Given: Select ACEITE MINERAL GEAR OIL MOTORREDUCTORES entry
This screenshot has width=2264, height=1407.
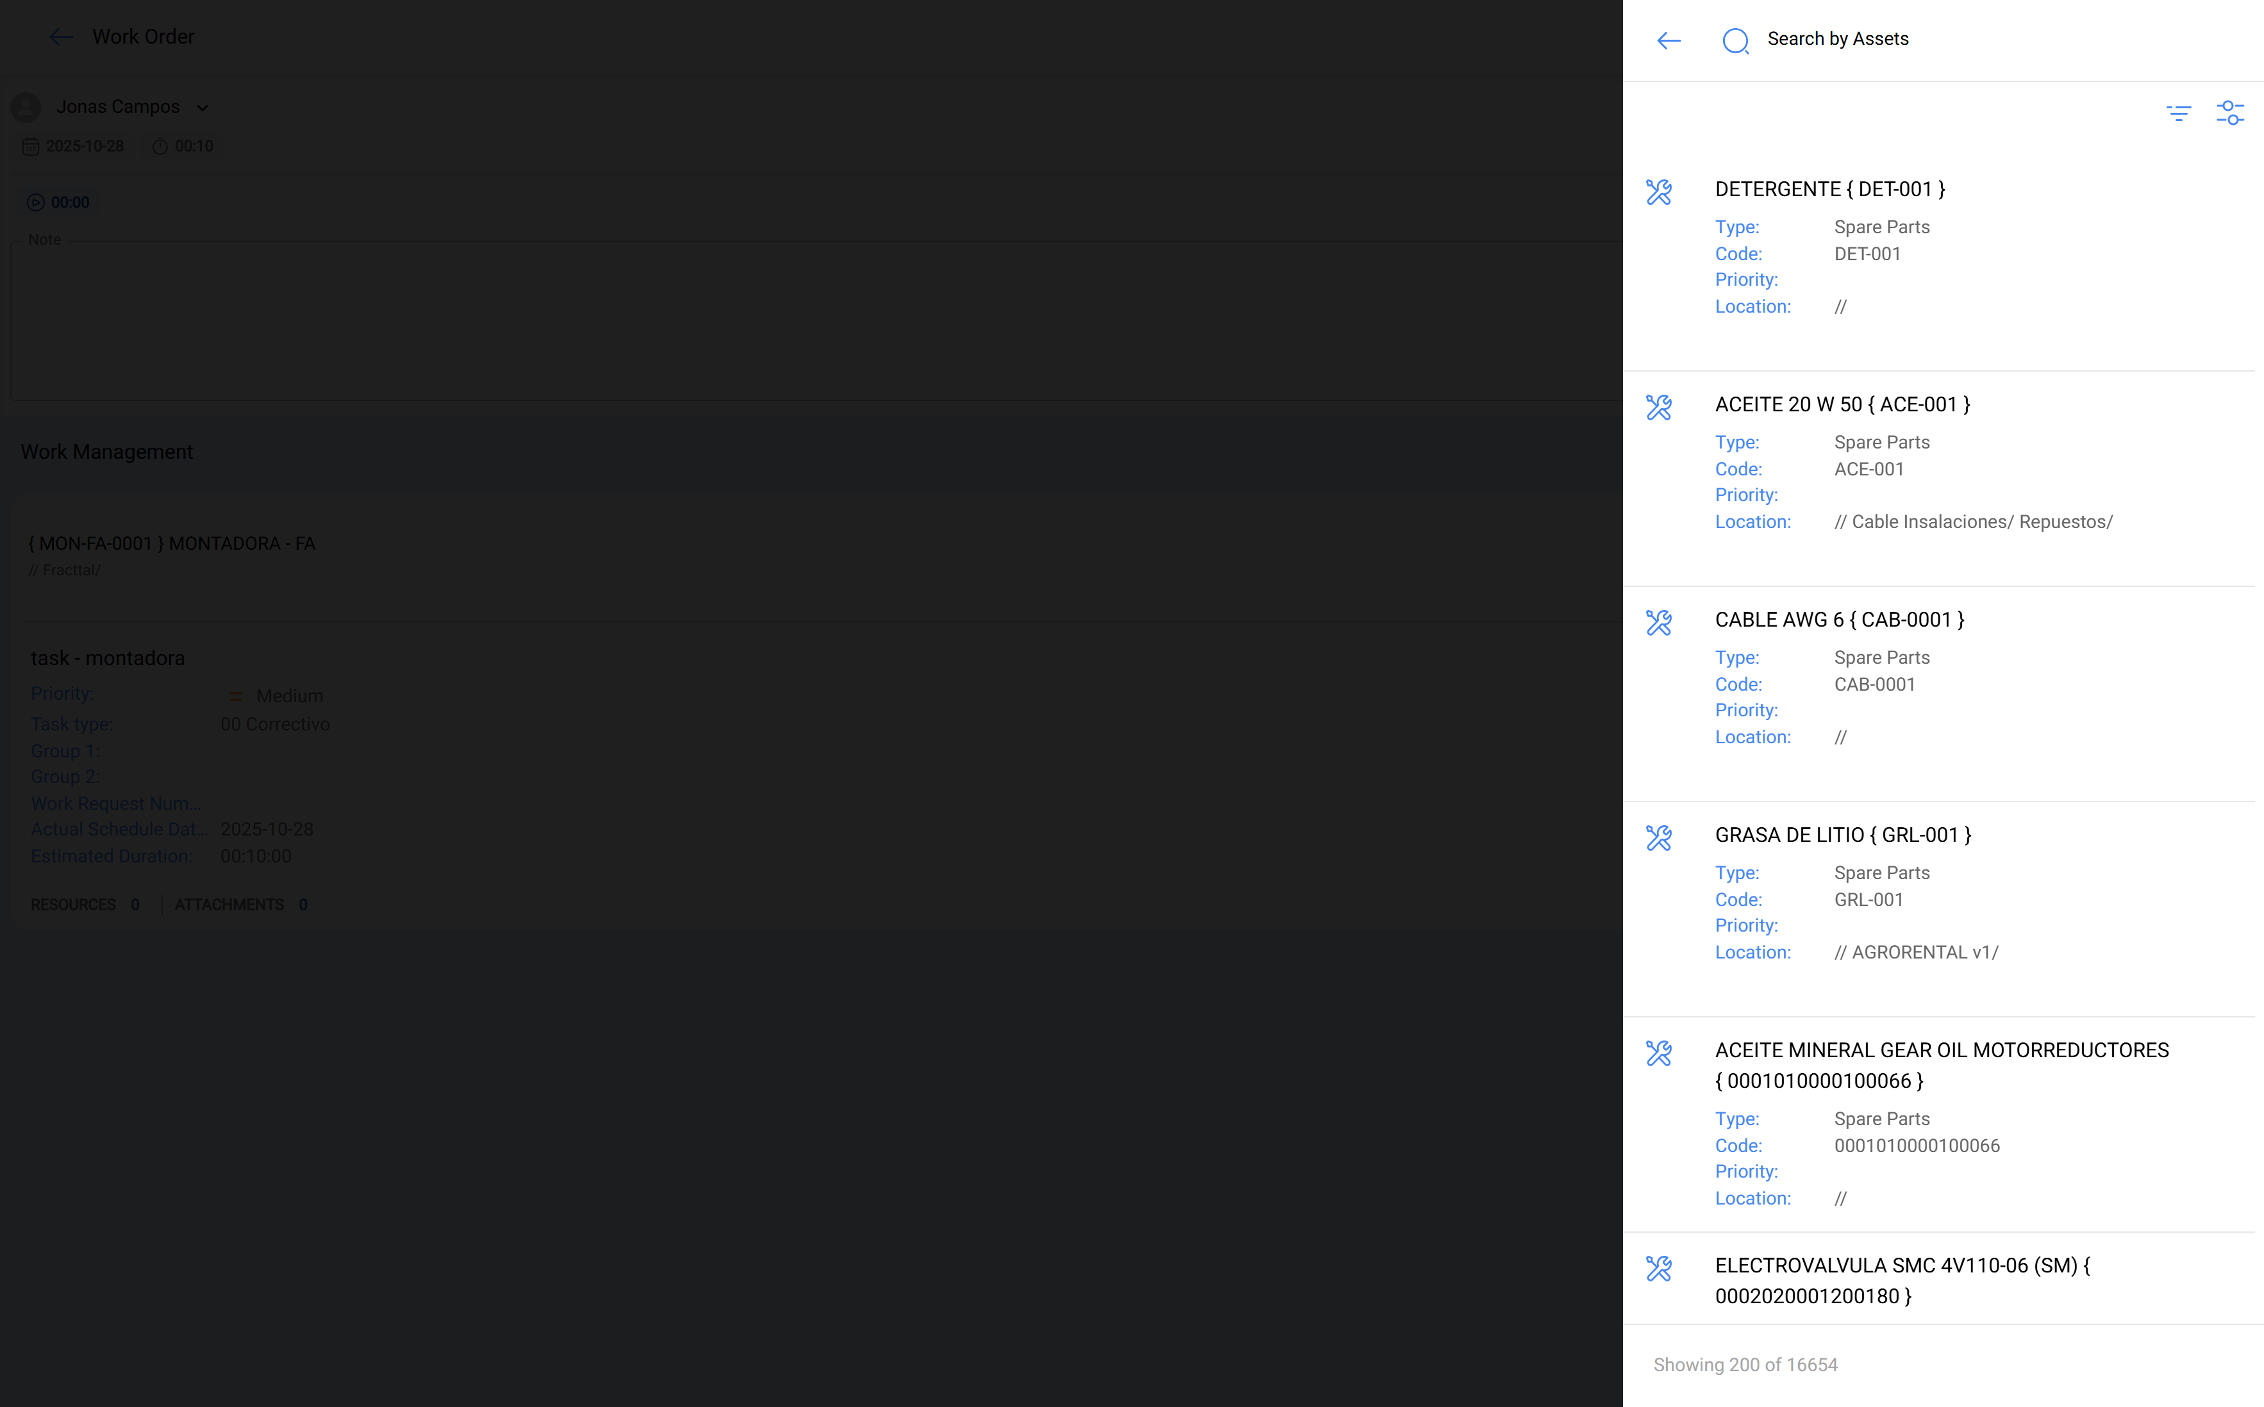Looking at the screenshot, I should (1941, 1051).
